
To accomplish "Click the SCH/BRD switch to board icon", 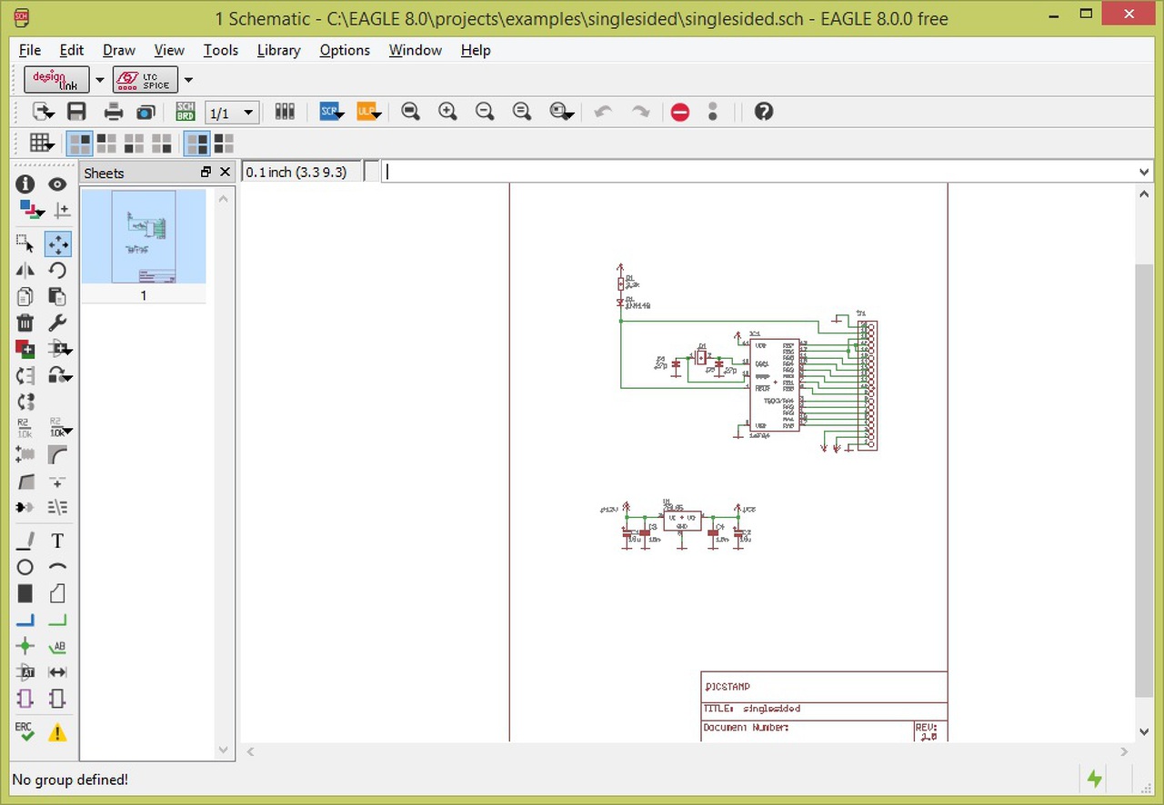I will click(x=186, y=112).
